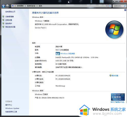
Task: Open the address bar history dropdown
Action: pos(107,6)
